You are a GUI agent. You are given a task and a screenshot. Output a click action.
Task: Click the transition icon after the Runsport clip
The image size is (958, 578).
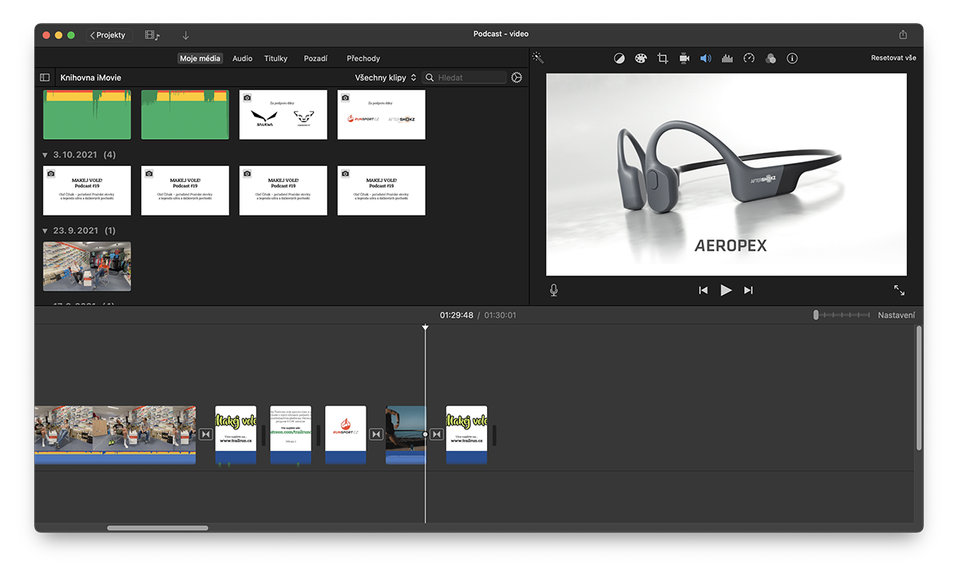[x=377, y=434]
